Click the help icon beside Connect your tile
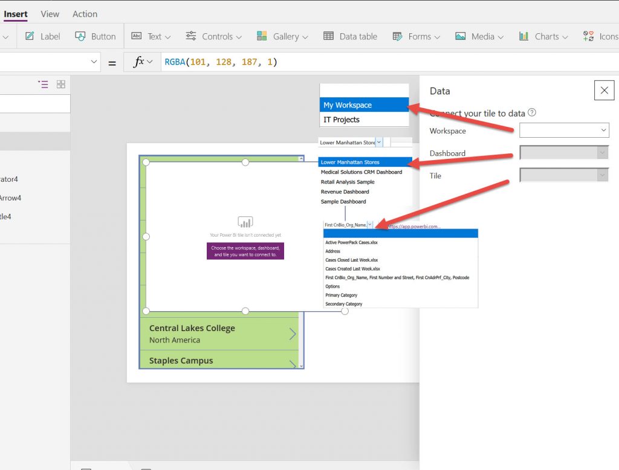The height and width of the screenshot is (470, 619). click(532, 113)
